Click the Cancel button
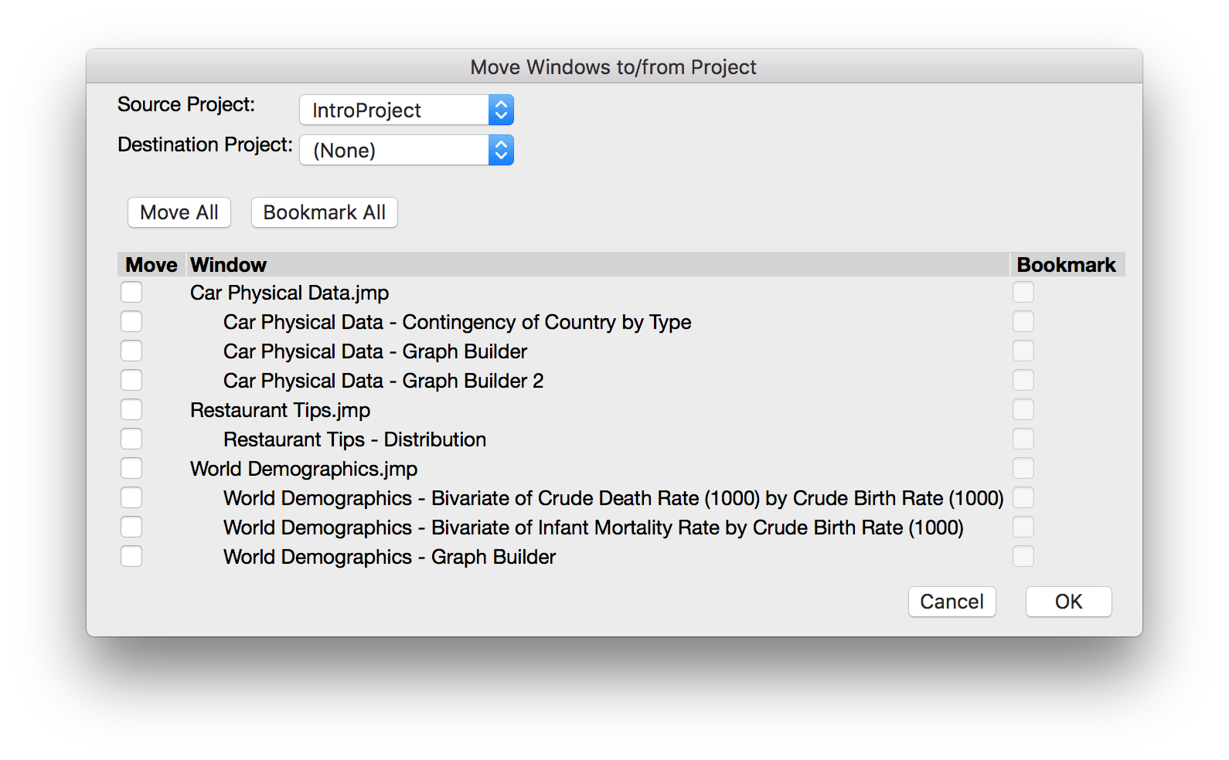The width and height of the screenshot is (1229, 760). 952,602
